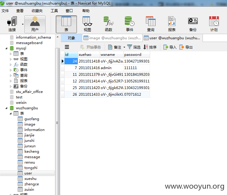The image size is (227, 195).
Task: Open the 备份 backup toolbar button
Action: point(193,24)
